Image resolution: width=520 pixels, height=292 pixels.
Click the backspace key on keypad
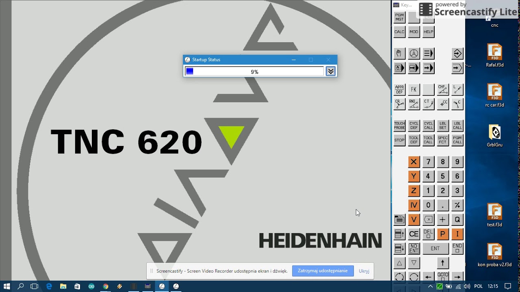[428, 219]
